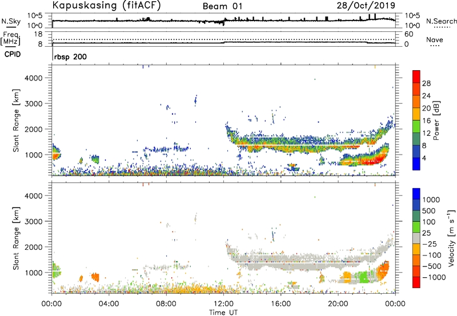Click the '28' label on power colorbar
This screenshot has height=316, width=457.
point(426,83)
